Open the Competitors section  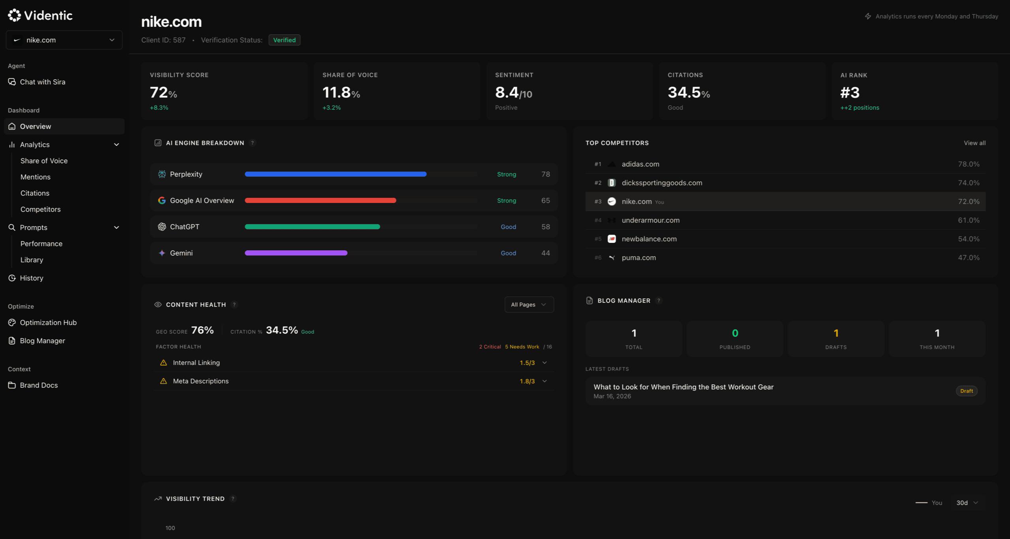(40, 209)
